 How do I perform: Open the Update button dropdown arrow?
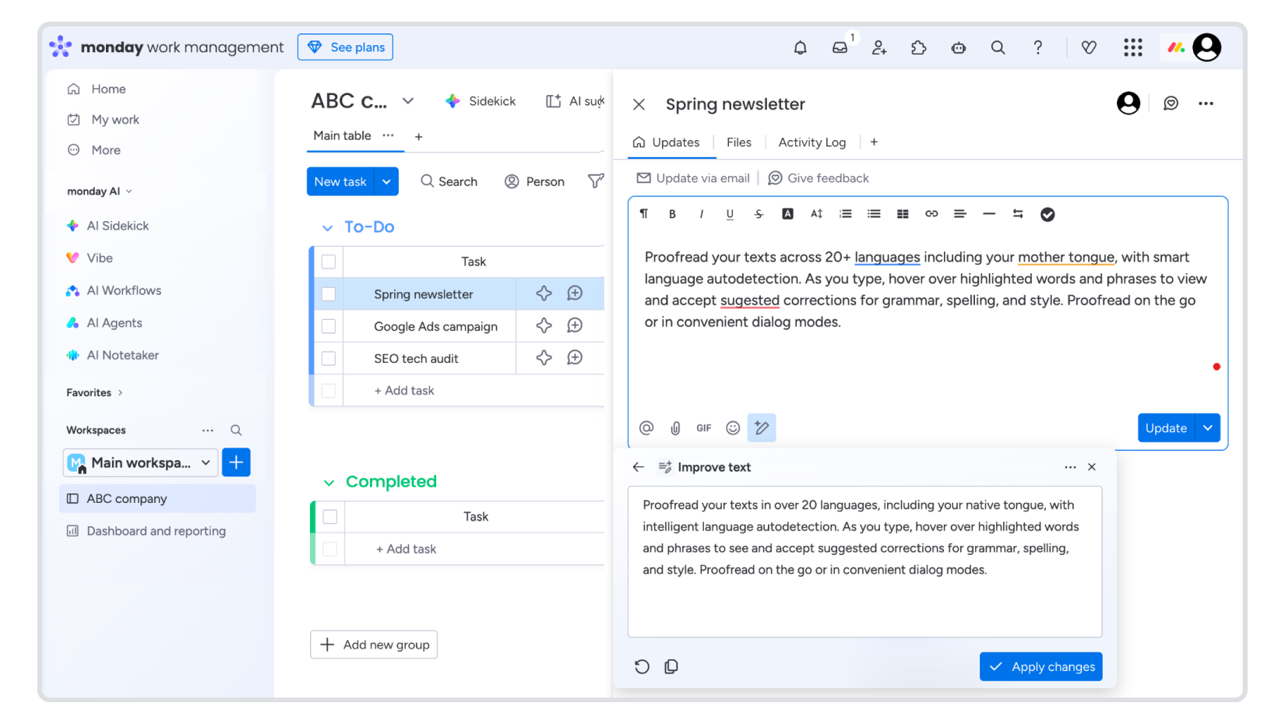(1208, 428)
